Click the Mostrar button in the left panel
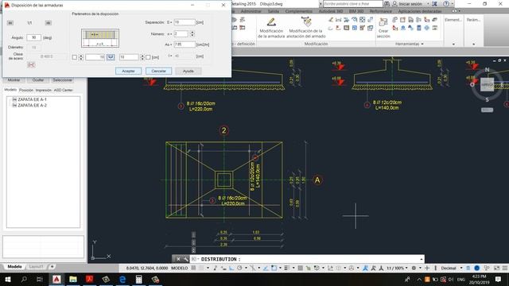Image resolution: width=509 pixels, height=286 pixels. pos(14,80)
